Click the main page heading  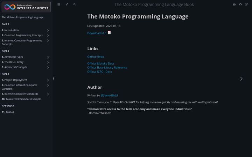click(x=138, y=16)
